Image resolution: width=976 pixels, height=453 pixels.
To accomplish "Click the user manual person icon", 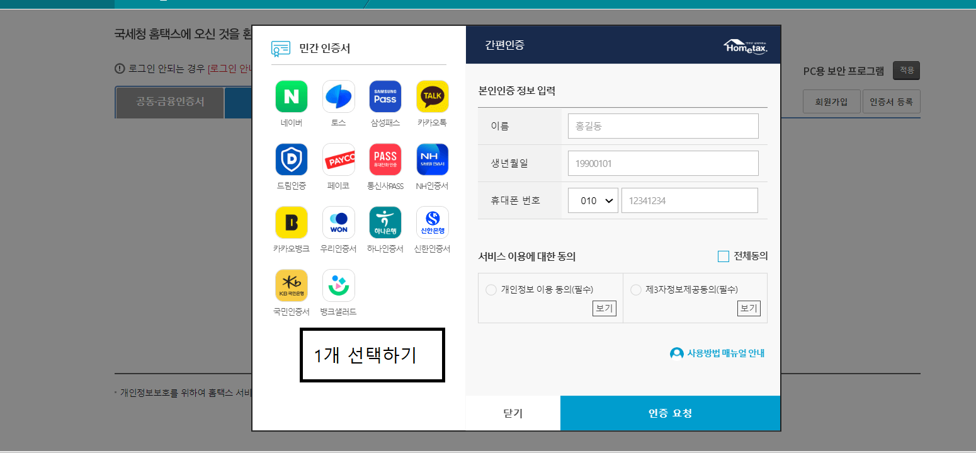I will click(677, 353).
